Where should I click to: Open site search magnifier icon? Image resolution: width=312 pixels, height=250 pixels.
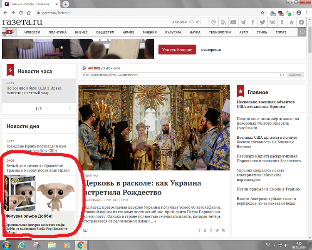(x=302, y=32)
